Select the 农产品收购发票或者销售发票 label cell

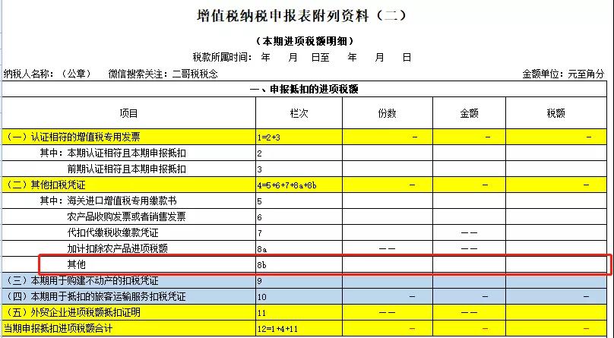pos(126,216)
